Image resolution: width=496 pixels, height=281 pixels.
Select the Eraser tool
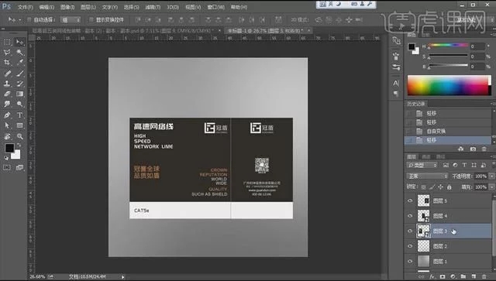(x=7, y=94)
